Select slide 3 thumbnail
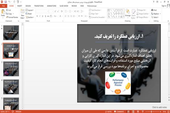Viewport: 170px width, 113px height. [11, 69]
